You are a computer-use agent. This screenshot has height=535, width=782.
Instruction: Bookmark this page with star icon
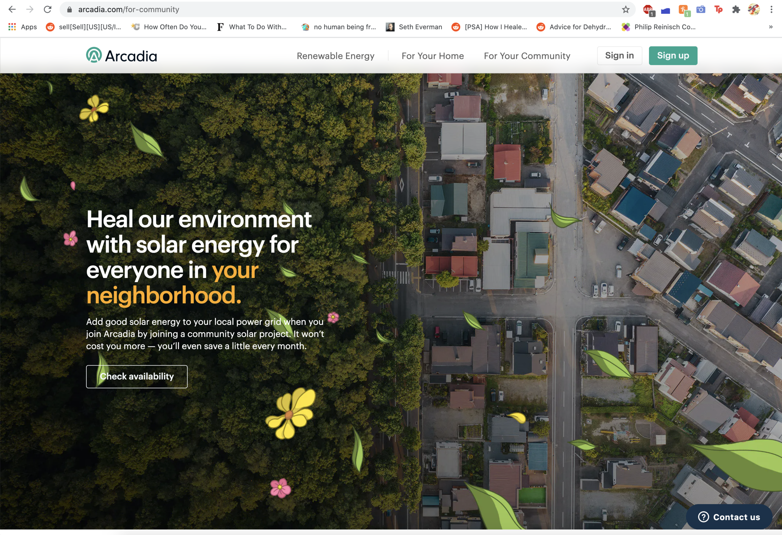pos(626,9)
